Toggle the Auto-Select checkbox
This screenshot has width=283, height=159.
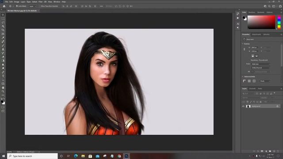click(17, 6)
